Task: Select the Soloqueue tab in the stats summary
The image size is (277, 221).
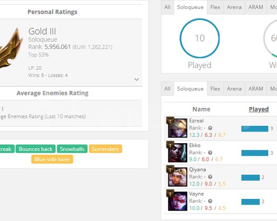Action: pyautogui.click(x=190, y=7)
